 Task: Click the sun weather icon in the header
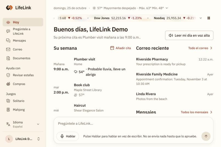[x=94, y=8]
